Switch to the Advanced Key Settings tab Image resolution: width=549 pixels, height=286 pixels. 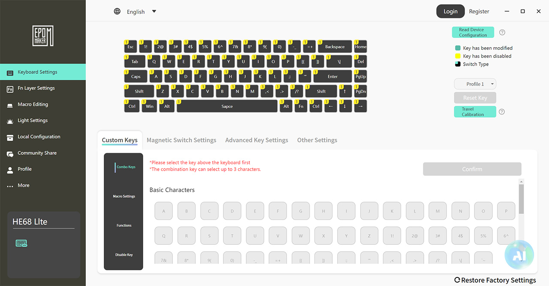(256, 140)
